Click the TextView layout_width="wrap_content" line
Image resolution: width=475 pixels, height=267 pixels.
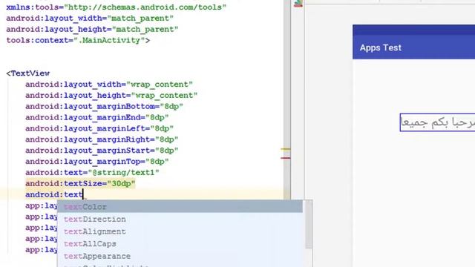coord(109,85)
